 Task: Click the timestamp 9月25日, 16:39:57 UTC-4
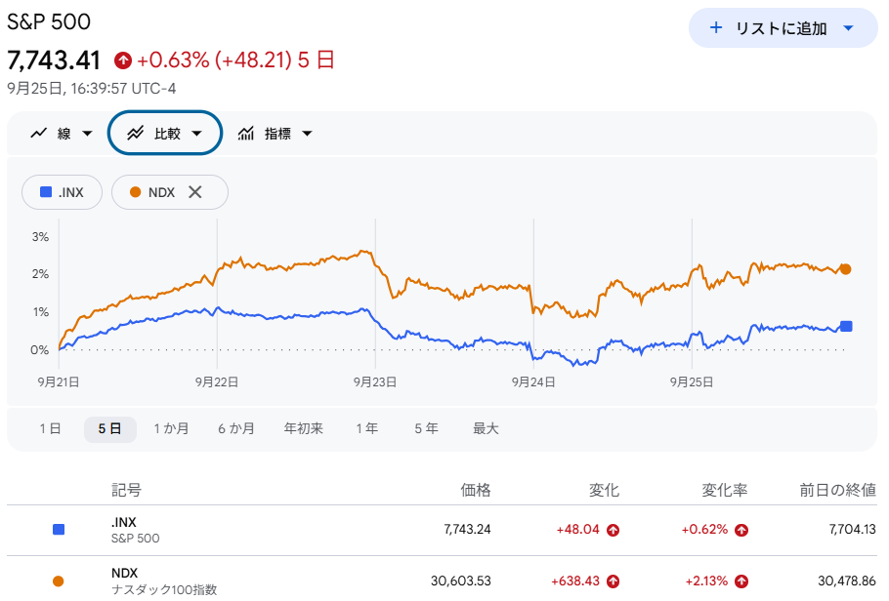click(x=91, y=89)
